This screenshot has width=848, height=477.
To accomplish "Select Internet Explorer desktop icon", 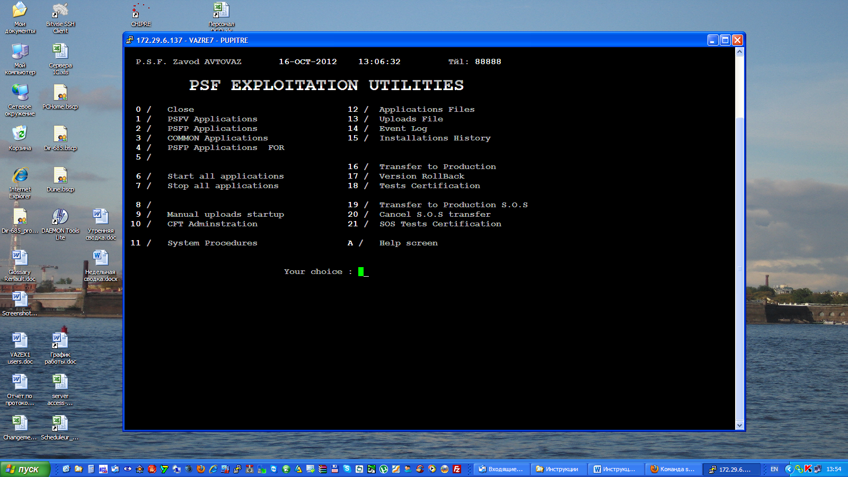I will [20, 182].
